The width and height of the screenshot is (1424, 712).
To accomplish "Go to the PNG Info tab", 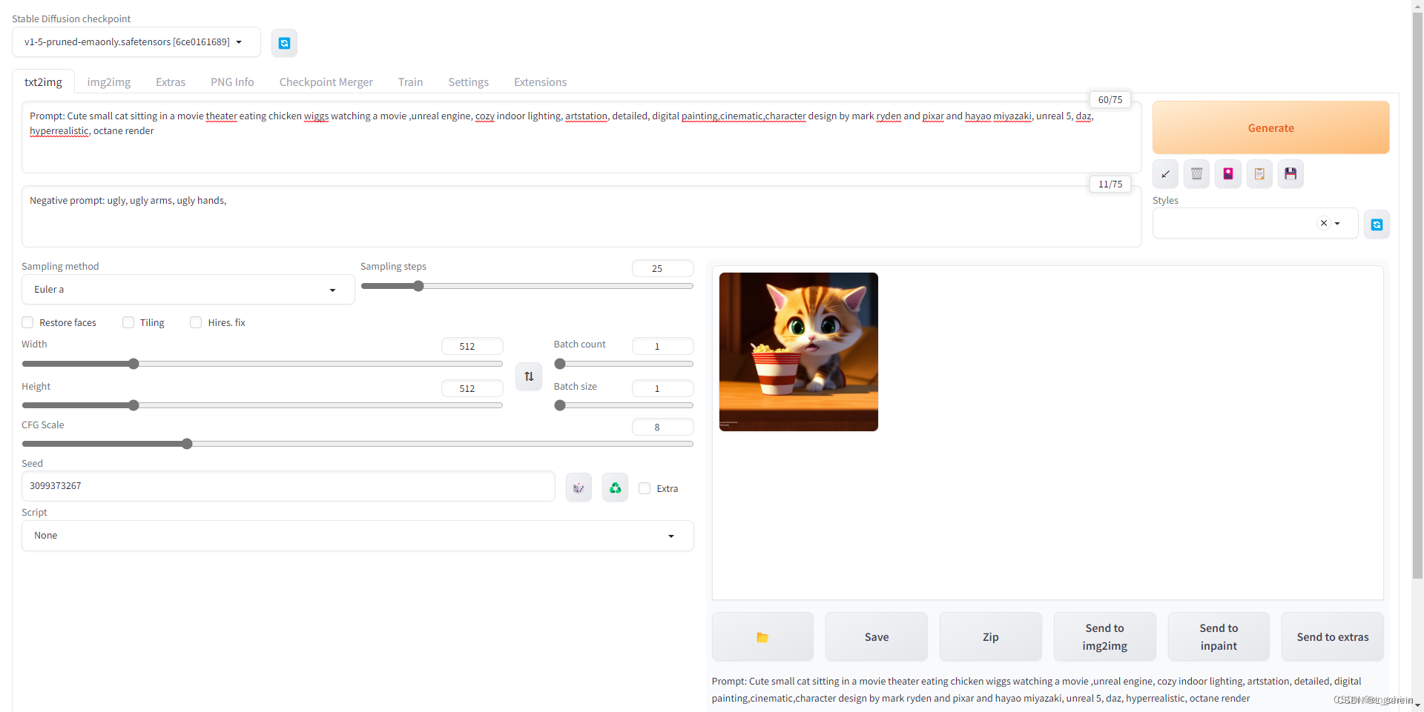I will coord(232,82).
